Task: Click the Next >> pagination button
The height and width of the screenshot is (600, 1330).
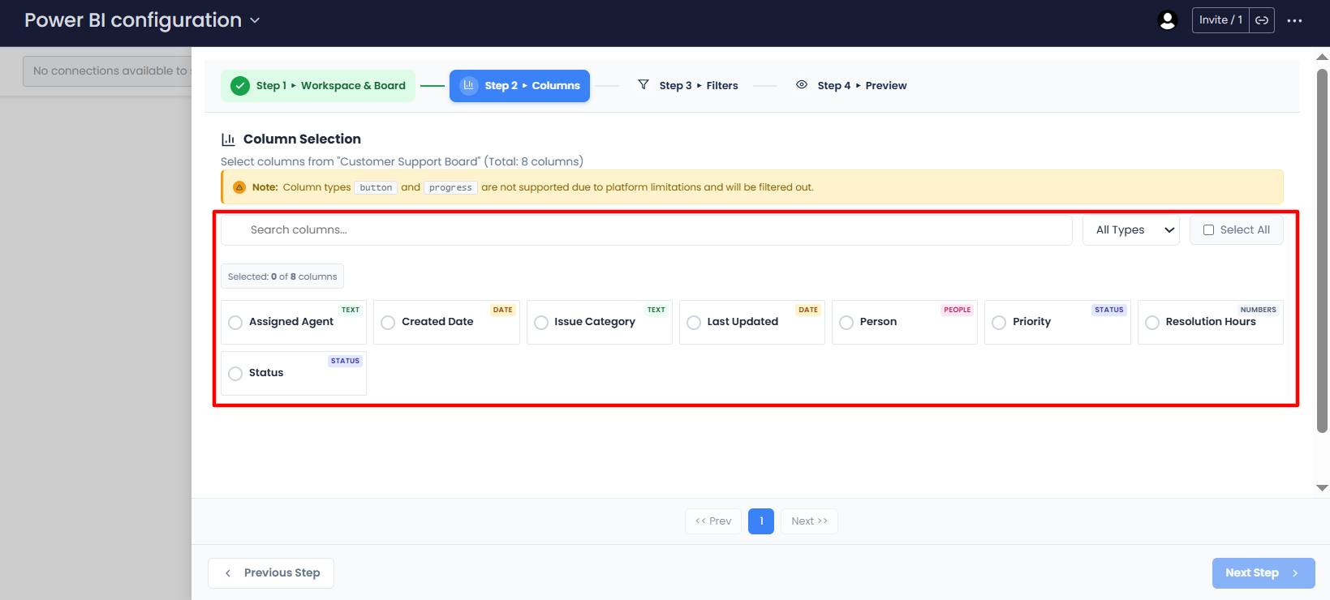Action: coord(809,521)
